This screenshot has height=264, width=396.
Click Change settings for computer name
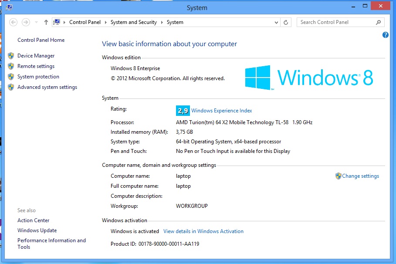(360, 176)
